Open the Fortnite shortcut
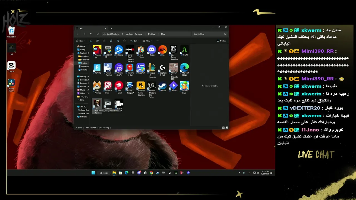356x200 pixels. click(97, 69)
